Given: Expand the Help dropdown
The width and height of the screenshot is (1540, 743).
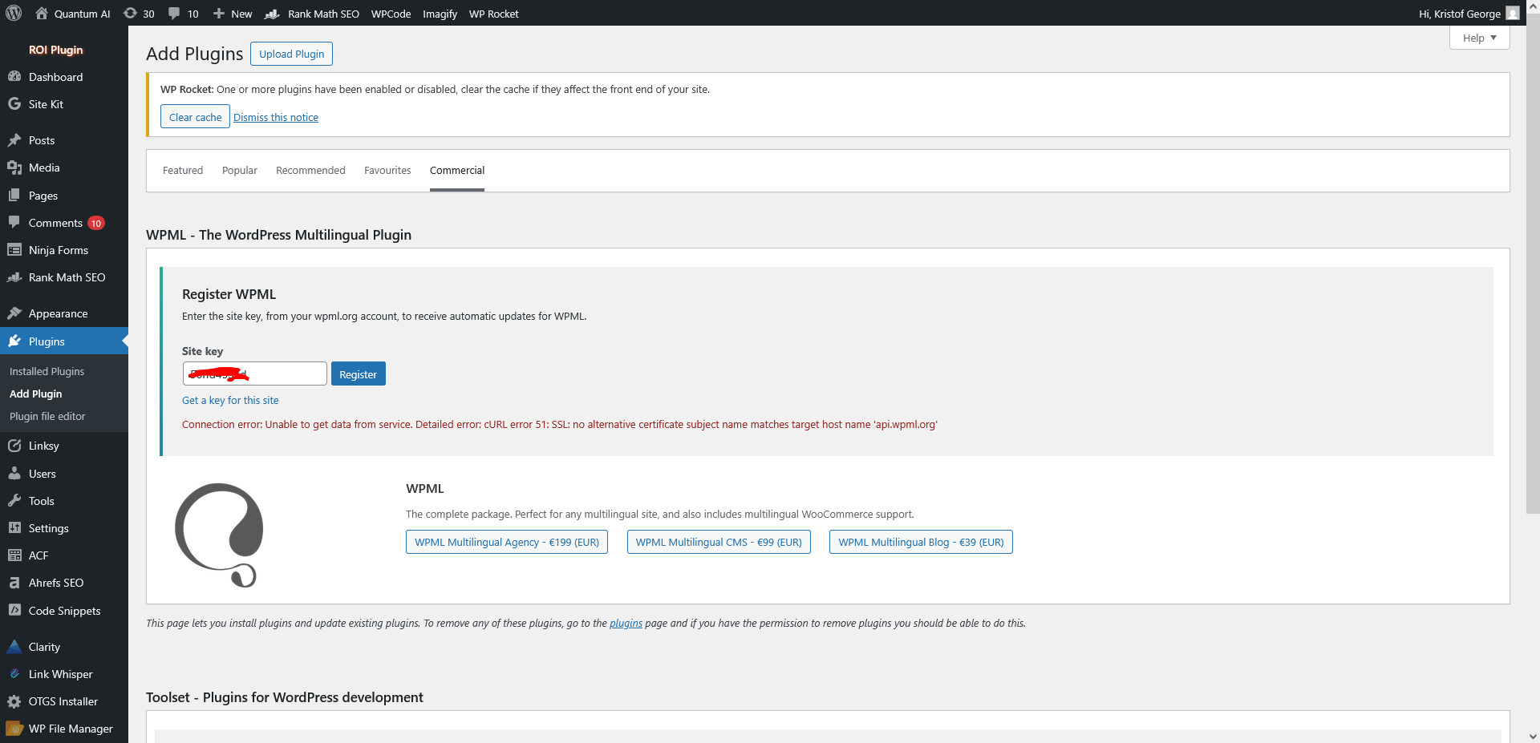Looking at the screenshot, I should (x=1479, y=38).
